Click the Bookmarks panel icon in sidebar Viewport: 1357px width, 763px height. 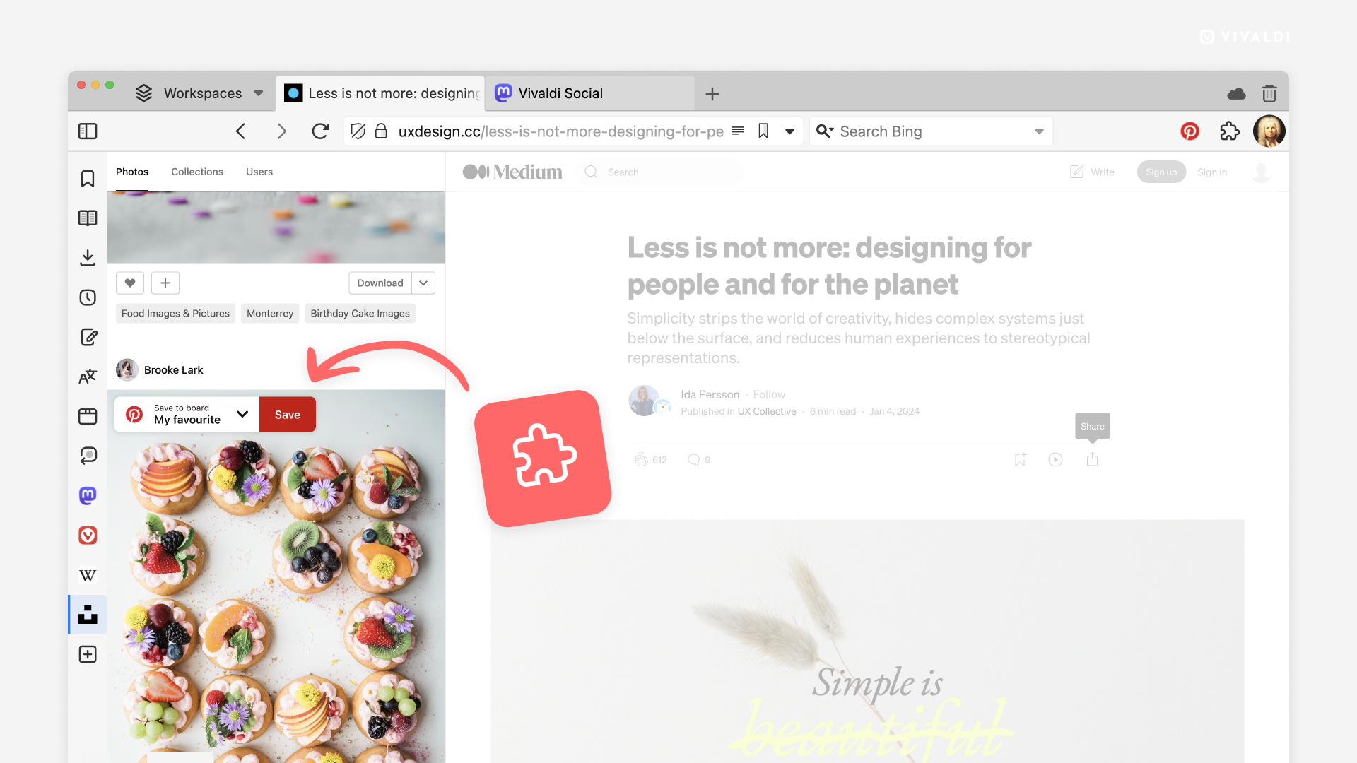click(x=88, y=178)
